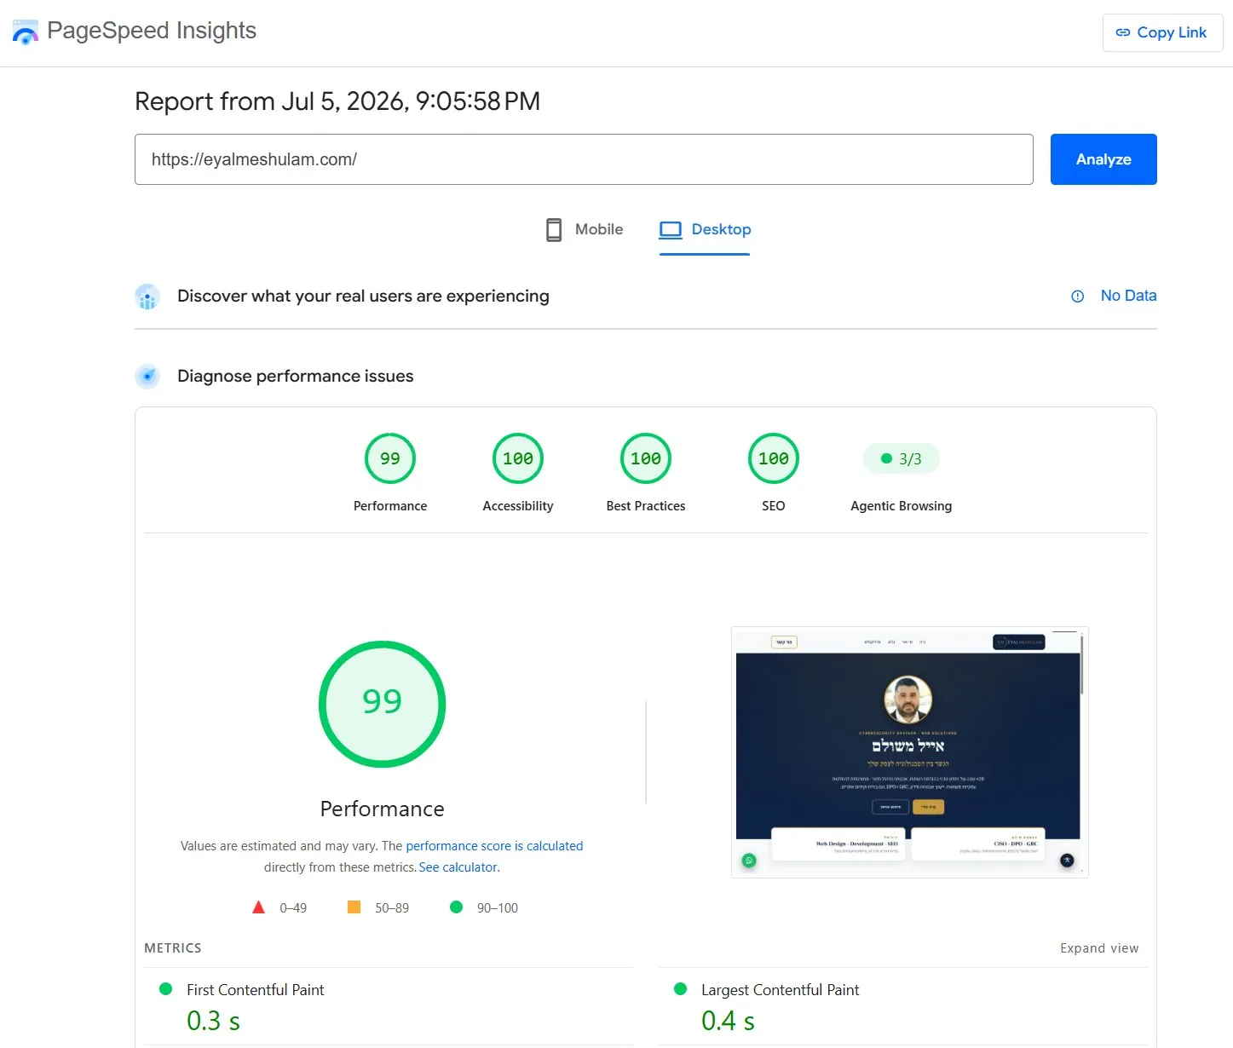Image resolution: width=1233 pixels, height=1048 pixels.
Task: Click the desktop monitor device icon
Action: (x=671, y=230)
